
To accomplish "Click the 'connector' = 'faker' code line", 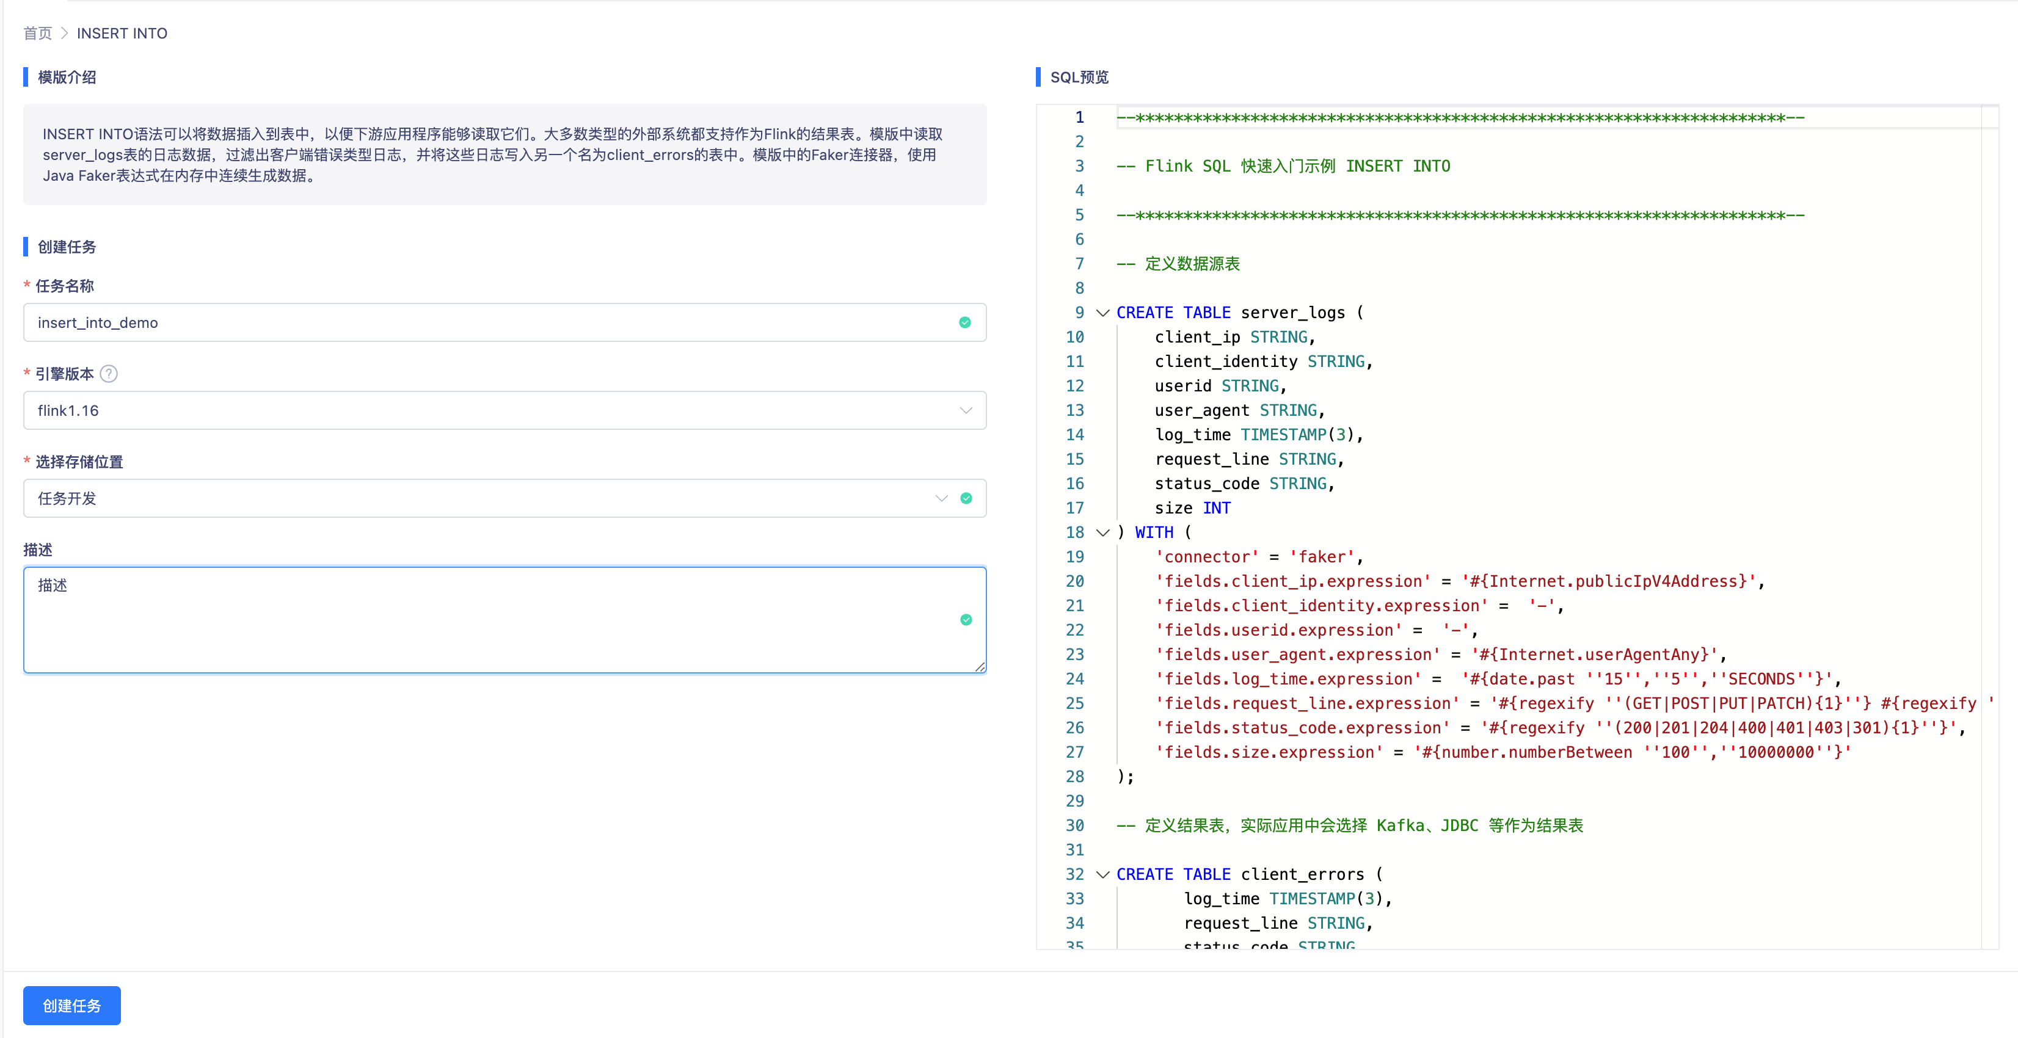I will click(1259, 557).
